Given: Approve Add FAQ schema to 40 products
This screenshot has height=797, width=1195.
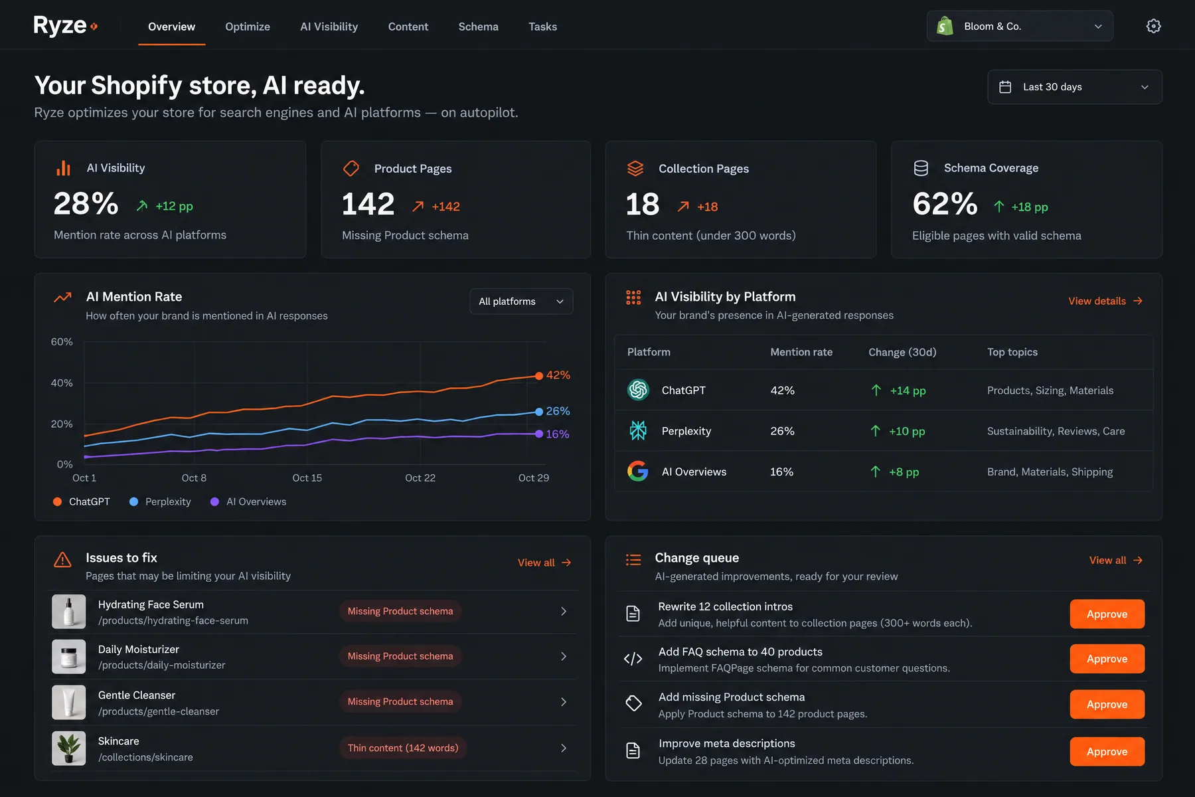Looking at the screenshot, I should [1107, 659].
